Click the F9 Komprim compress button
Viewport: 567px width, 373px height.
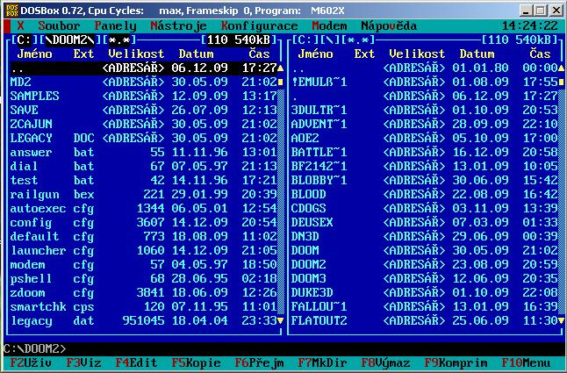click(456, 362)
